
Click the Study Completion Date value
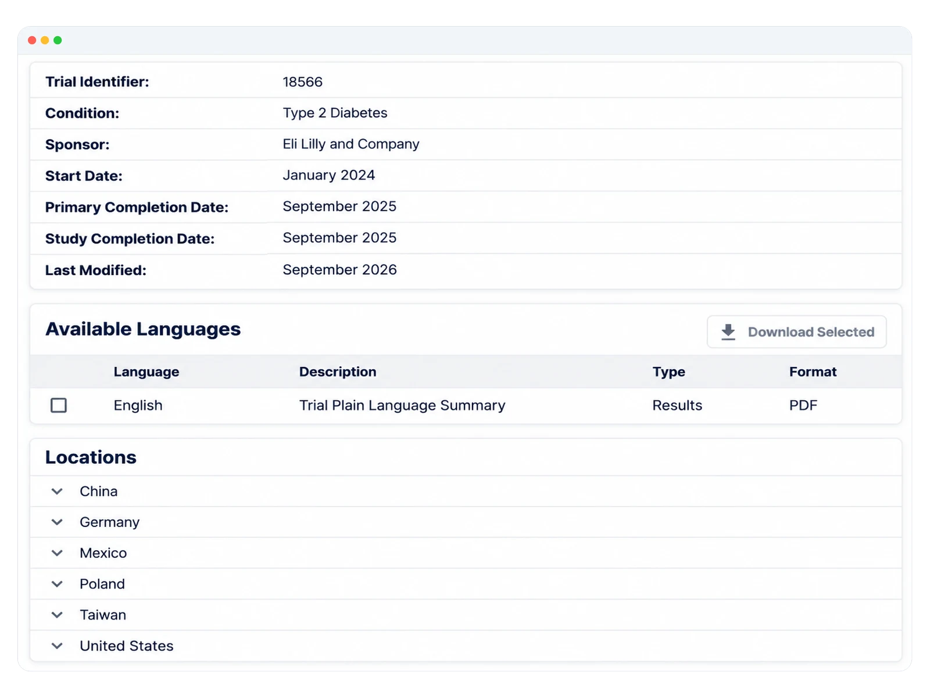pyautogui.click(x=339, y=238)
